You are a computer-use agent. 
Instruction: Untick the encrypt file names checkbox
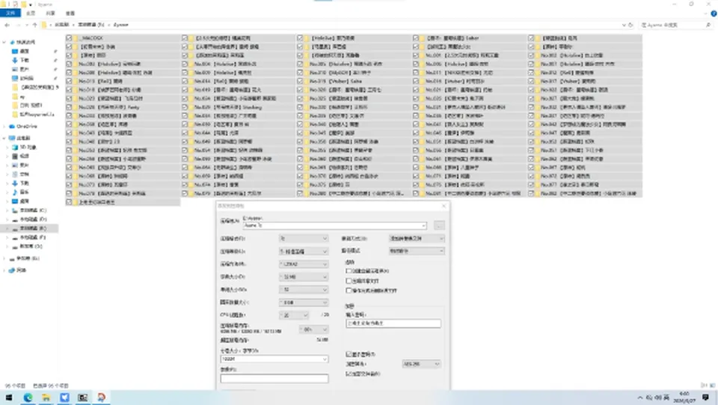coord(349,374)
